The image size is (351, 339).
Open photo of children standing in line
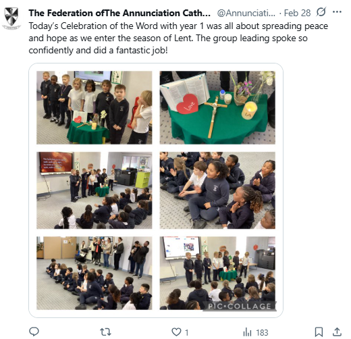pos(94,107)
